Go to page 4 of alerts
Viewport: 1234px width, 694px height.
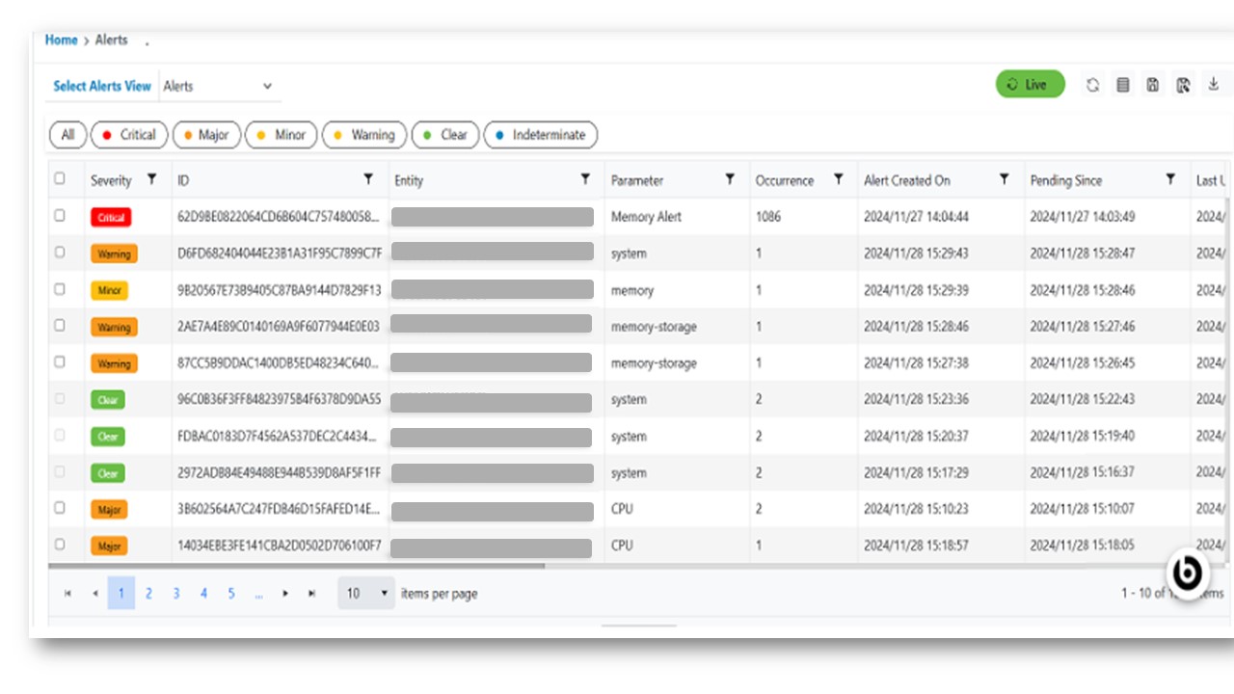coord(203,594)
